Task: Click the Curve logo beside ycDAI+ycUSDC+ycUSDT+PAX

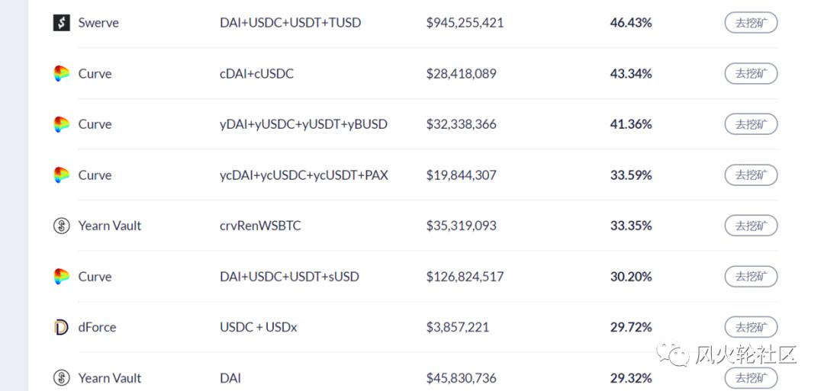Action: click(x=61, y=175)
